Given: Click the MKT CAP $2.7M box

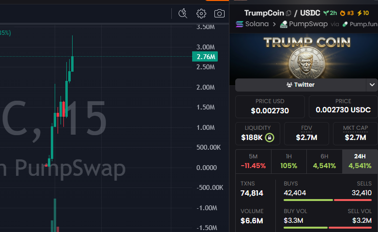Looking at the screenshot, I should 355,134.
